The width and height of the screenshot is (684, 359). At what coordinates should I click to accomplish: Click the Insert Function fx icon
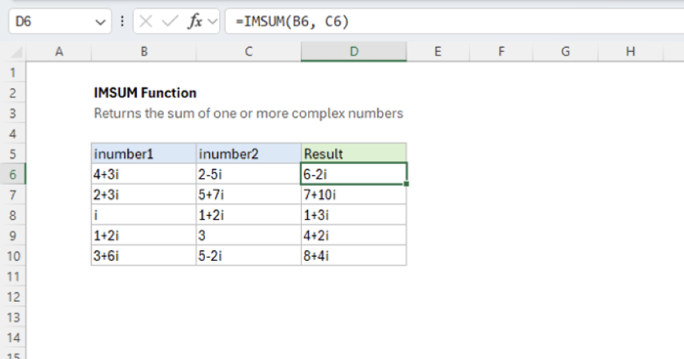(194, 22)
